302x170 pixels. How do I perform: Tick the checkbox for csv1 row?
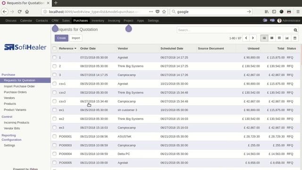[55, 84]
